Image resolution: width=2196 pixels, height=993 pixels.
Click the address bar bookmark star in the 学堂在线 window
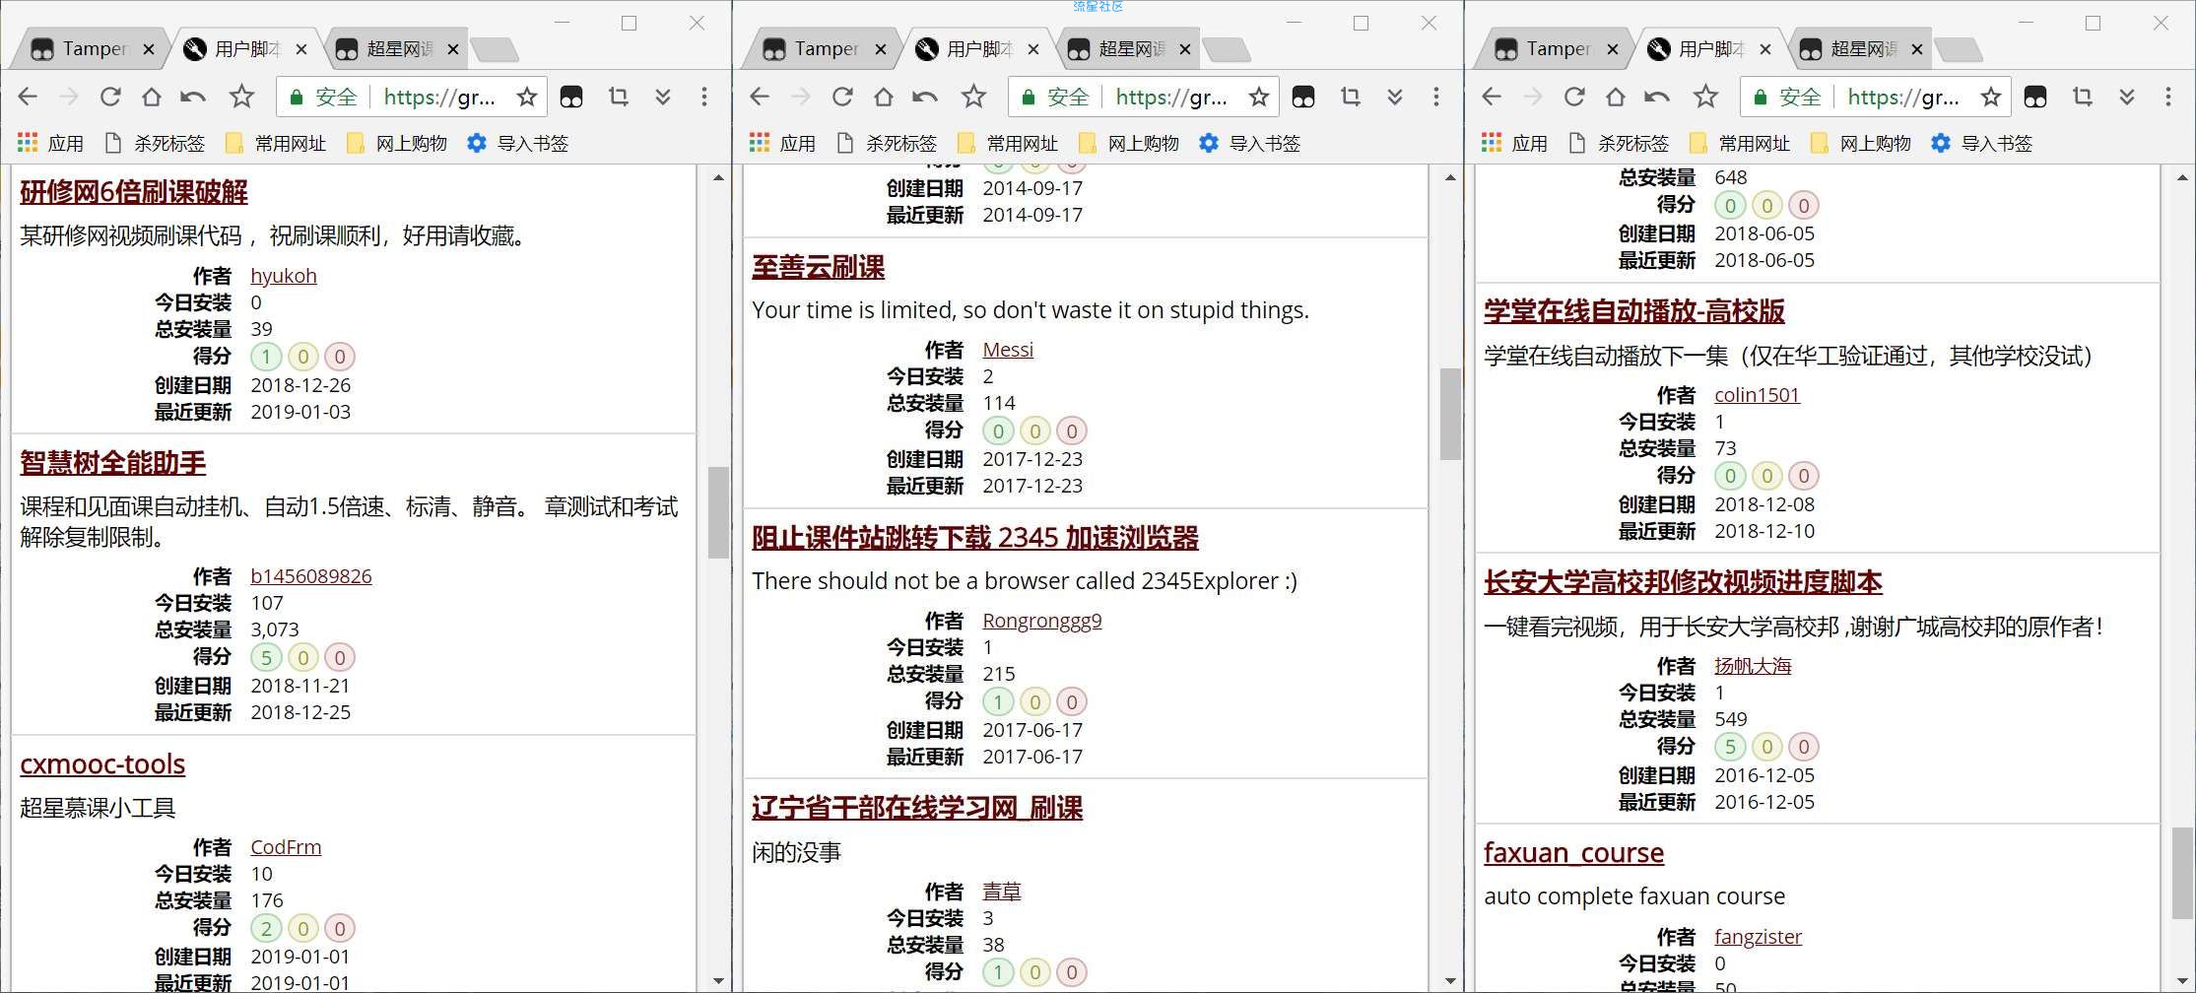(1991, 97)
